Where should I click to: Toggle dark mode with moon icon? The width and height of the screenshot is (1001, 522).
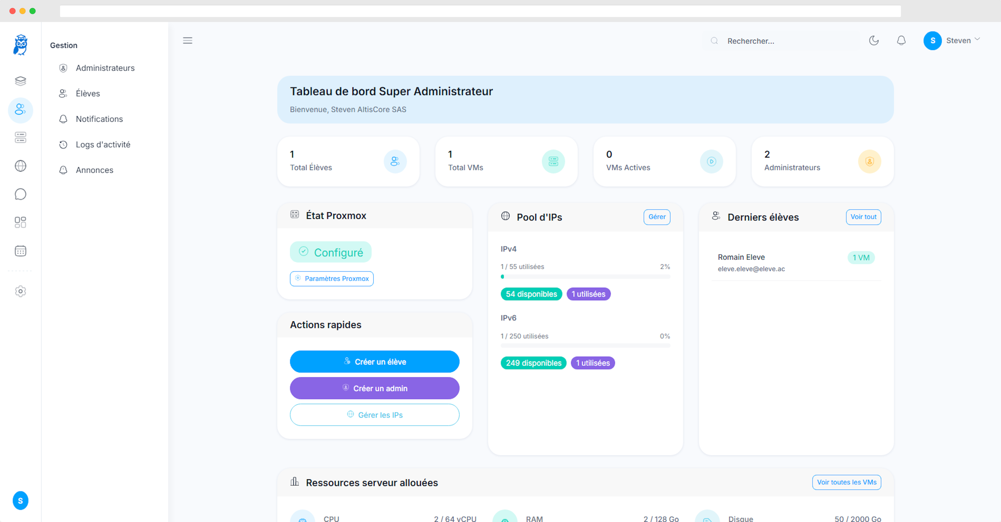coord(874,40)
